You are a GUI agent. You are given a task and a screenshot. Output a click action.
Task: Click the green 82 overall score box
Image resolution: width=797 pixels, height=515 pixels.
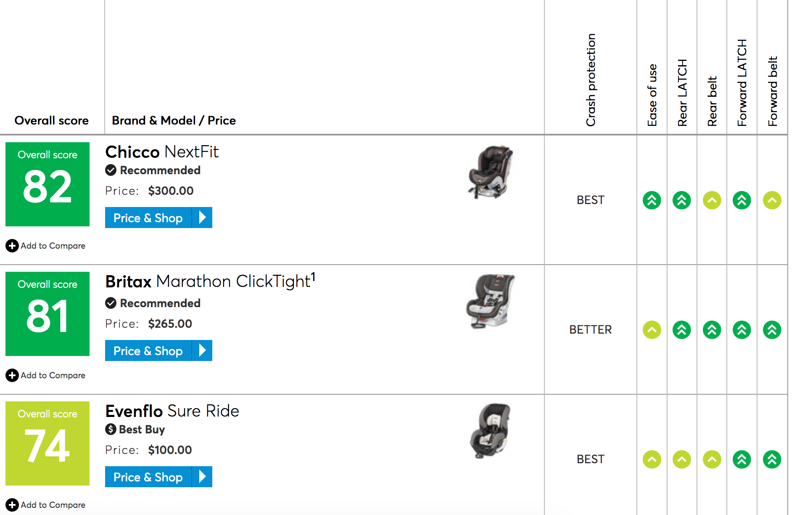pyautogui.click(x=48, y=184)
